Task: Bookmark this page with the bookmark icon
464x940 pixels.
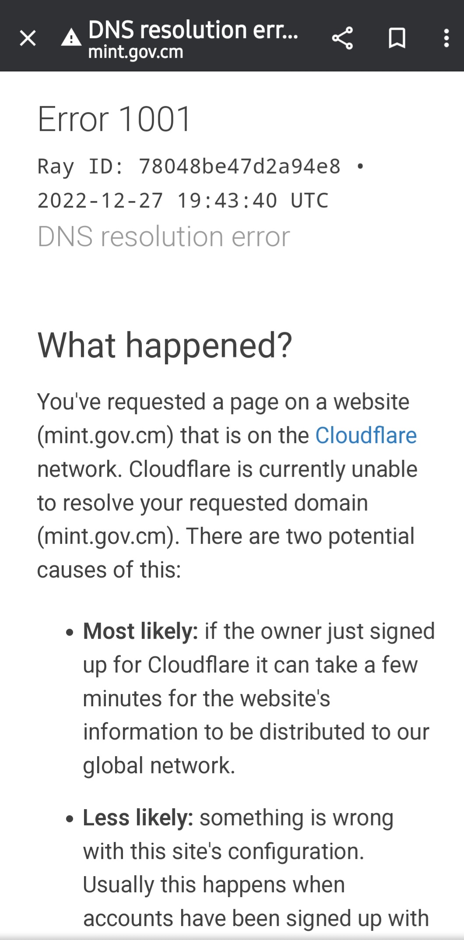Action: click(x=397, y=38)
